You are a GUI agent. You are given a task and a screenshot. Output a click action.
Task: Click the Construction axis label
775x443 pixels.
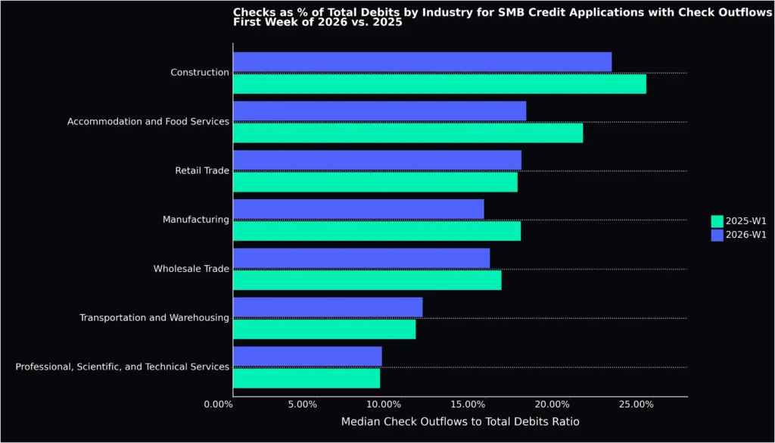point(200,72)
